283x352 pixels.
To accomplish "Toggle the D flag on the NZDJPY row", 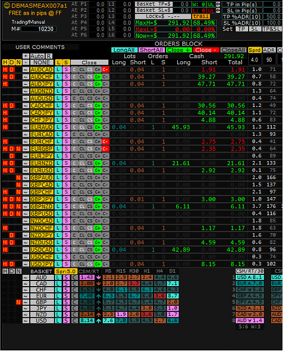I will pos(12,235).
